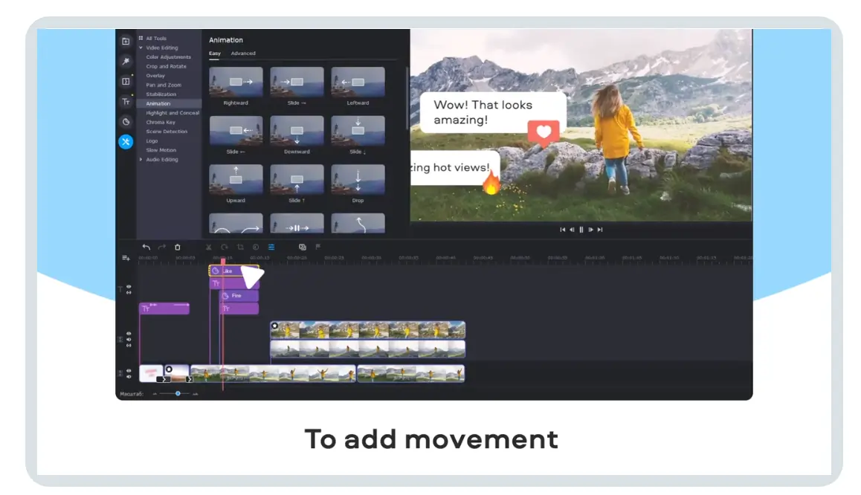
Task: Open Overlay tool
Action: [x=155, y=76]
